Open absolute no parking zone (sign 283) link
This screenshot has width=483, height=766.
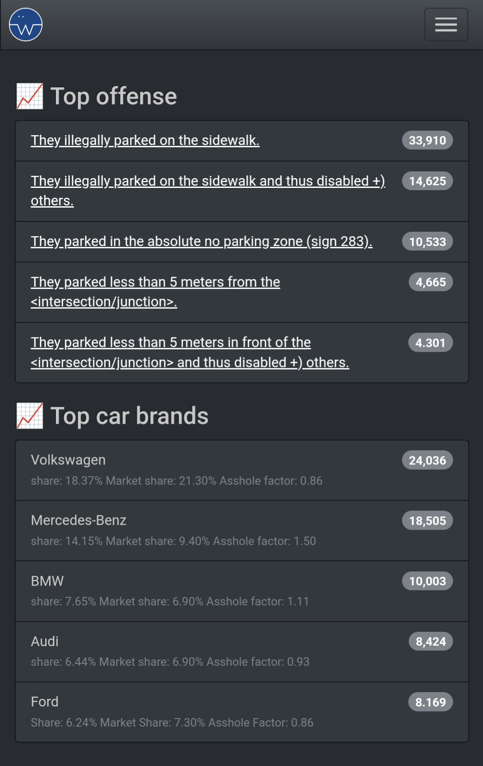click(x=201, y=242)
